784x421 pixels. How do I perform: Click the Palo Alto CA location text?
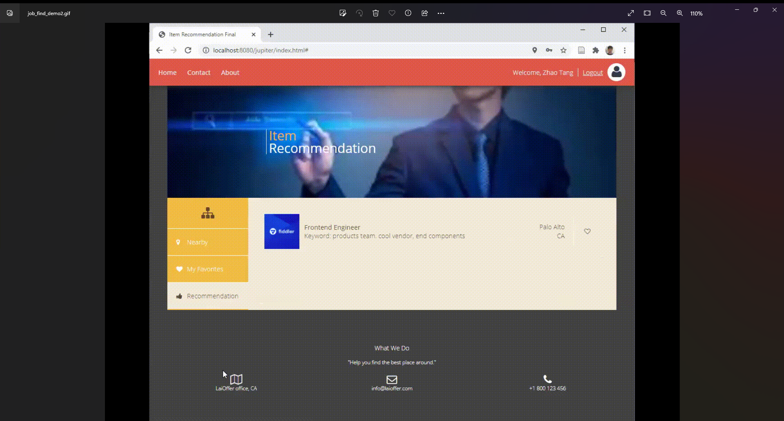(x=552, y=231)
